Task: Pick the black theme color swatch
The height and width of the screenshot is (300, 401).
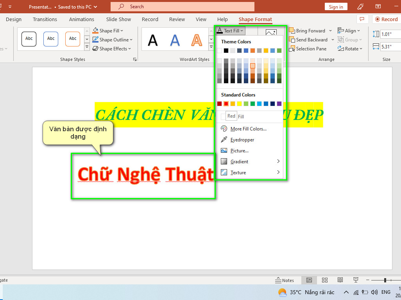Action: point(226,51)
